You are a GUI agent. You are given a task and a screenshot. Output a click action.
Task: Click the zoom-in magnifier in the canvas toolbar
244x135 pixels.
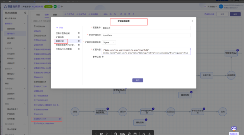pyautogui.click(x=111, y=14)
